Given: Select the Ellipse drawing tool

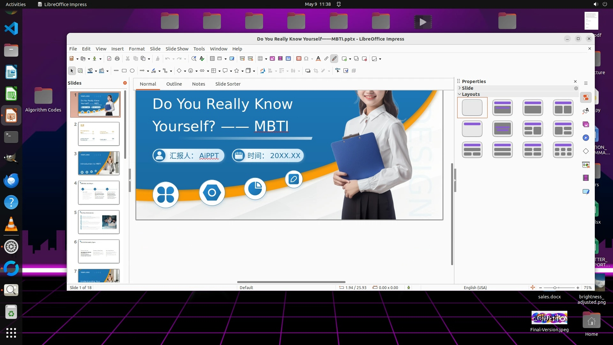Looking at the screenshot, I should [132, 71].
